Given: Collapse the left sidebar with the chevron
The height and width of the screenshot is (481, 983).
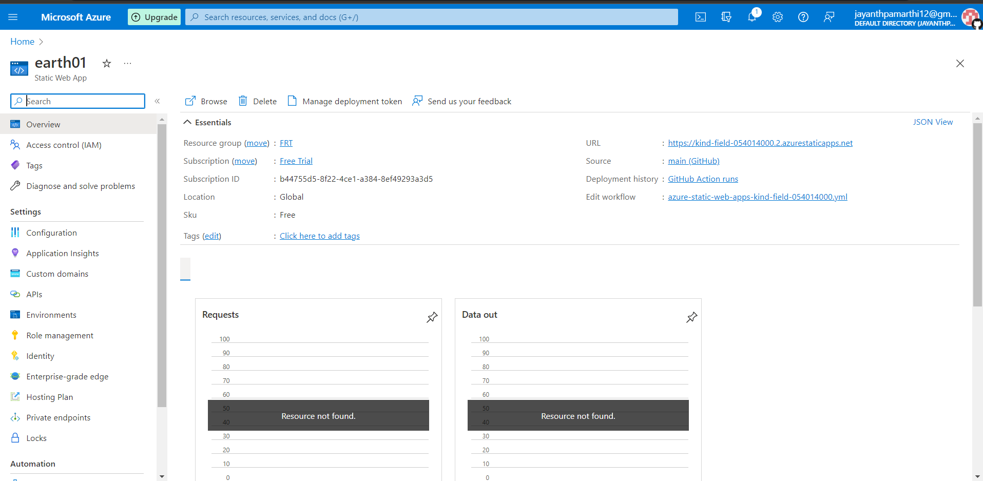Looking at the screenshot, I should 157,101.
